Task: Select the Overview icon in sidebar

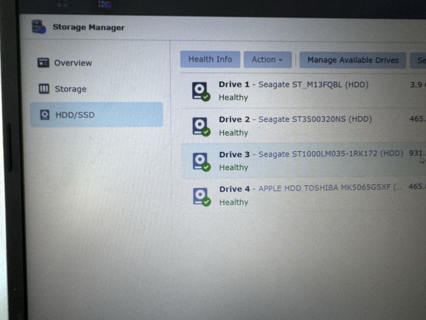Action: click(x=43, y=63)
